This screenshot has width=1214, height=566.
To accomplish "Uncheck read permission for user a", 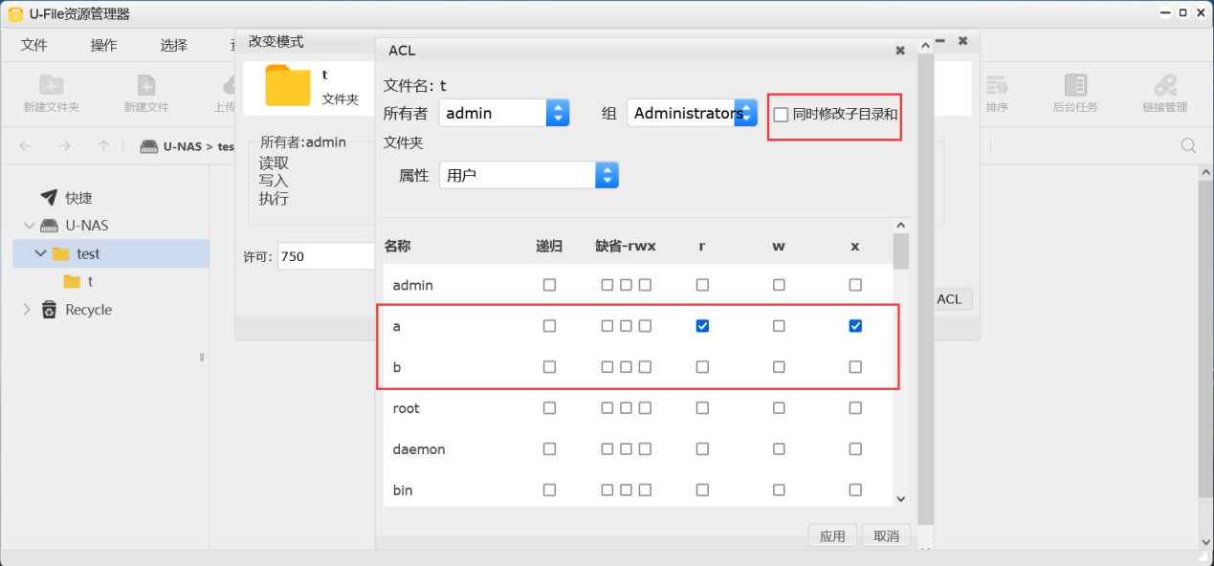I will click(702, 326).
